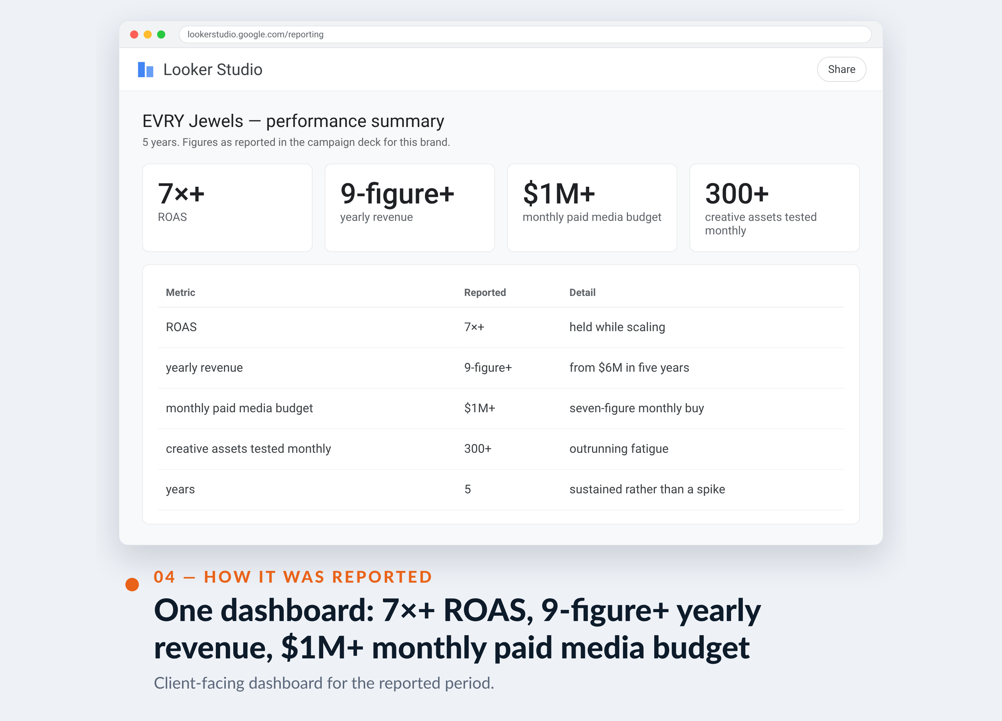This screenshot has width=1002, height=721.
Task: Click the 'years' table row label
Action: [x=180, y=490]
